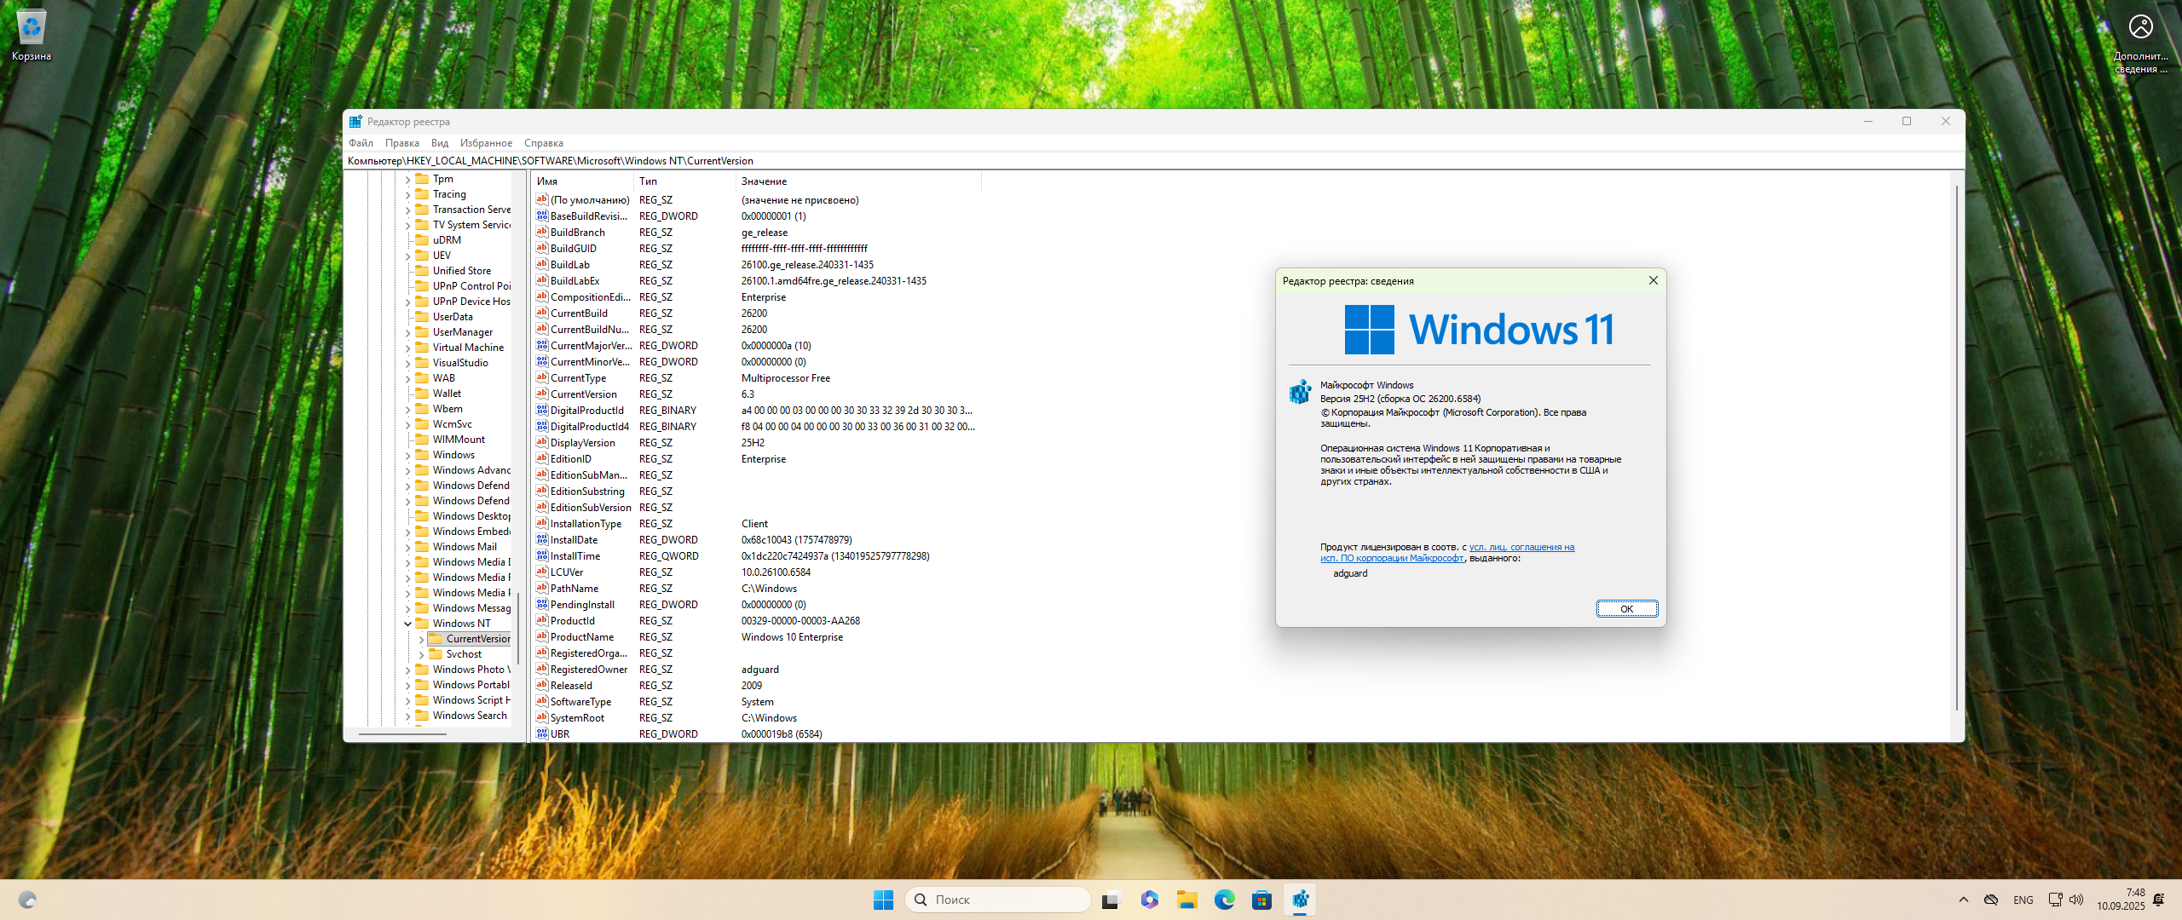2182x920 pixels.
Task: Click the values pane vertical scrollbar
Action: pyautogui.click(x=1956, y=447)
